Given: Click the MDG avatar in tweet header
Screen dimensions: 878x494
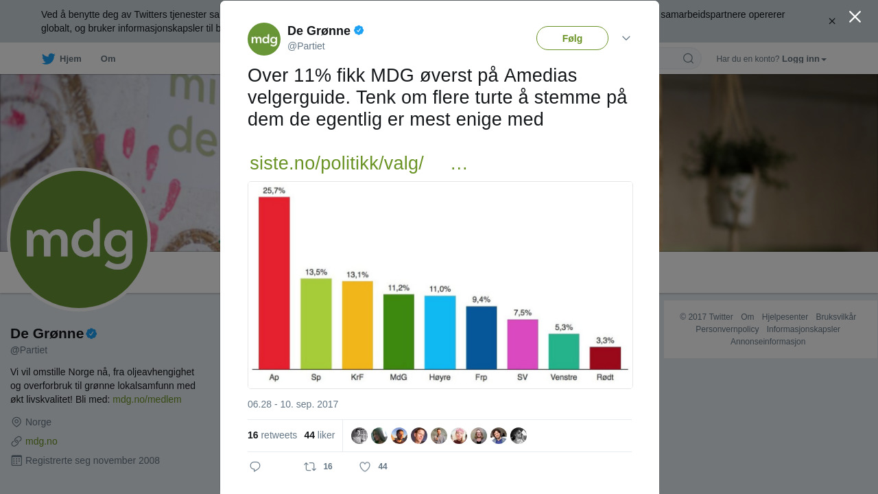Looking at the screenshot, I should coord(264,39).
